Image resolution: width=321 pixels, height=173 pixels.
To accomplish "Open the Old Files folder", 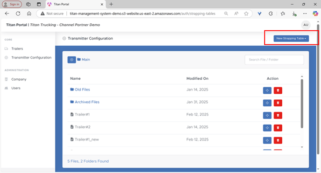I will (82, 90).
